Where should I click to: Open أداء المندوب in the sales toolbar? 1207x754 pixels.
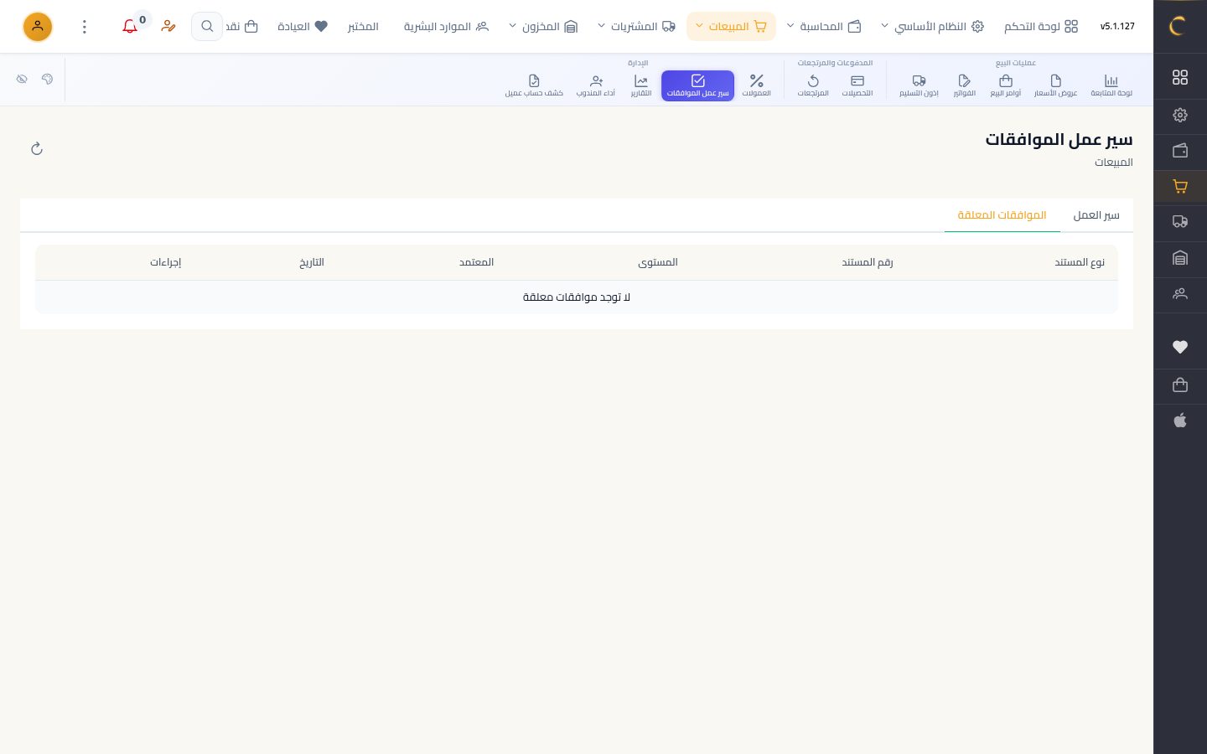coord(596,85)
